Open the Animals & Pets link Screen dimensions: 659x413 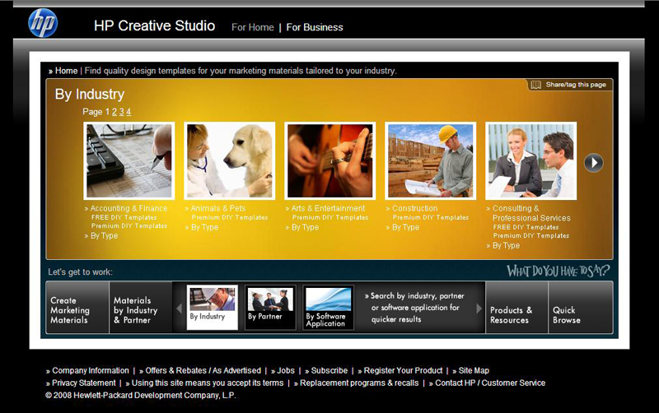[218, 208]
